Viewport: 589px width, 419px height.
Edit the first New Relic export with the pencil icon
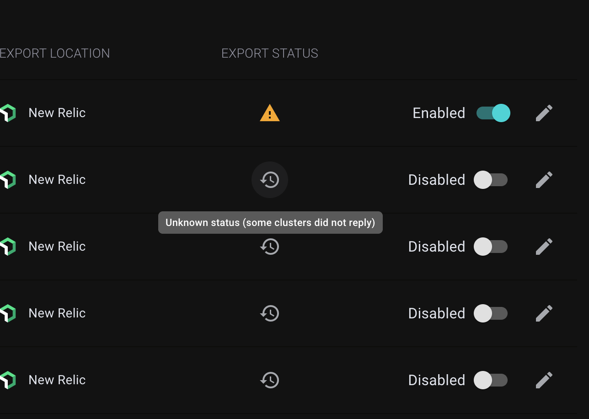coord(544,113)
